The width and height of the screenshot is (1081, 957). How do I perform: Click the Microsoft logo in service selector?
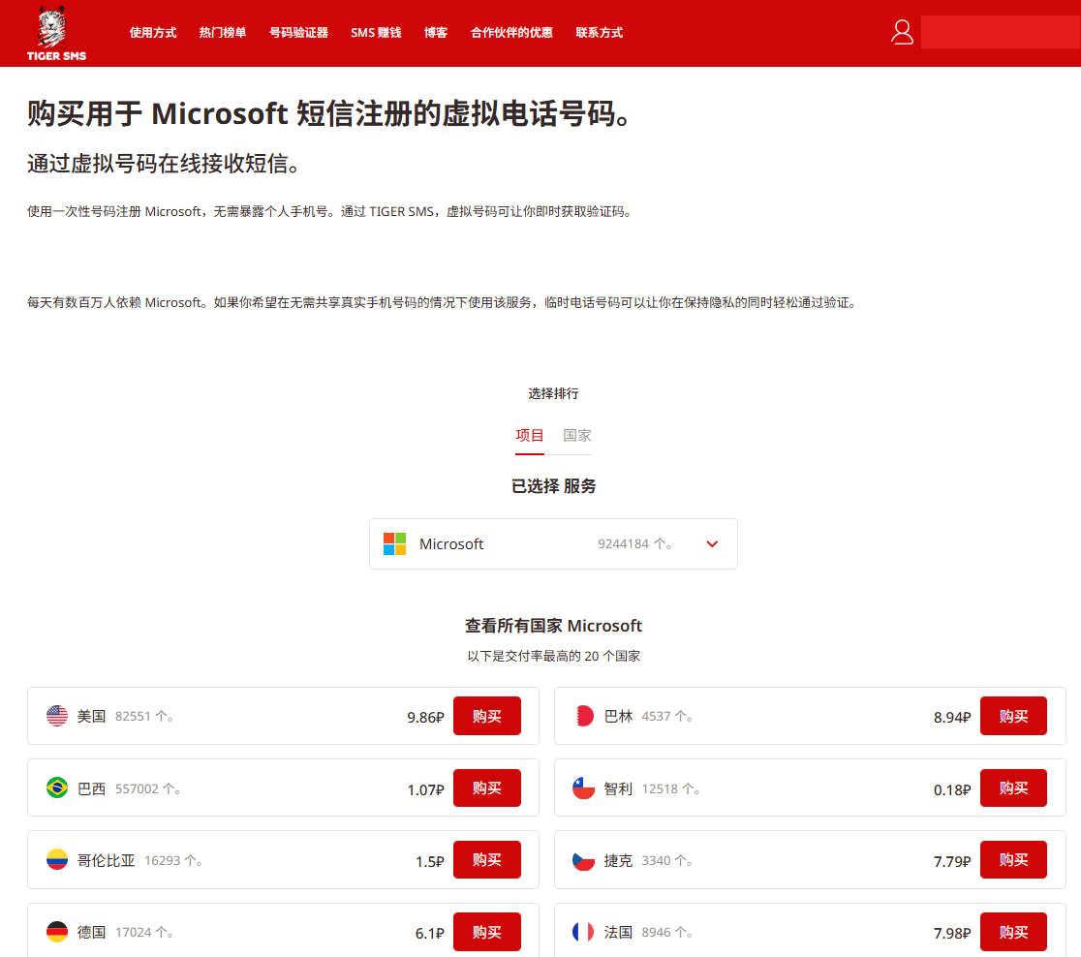394,544
